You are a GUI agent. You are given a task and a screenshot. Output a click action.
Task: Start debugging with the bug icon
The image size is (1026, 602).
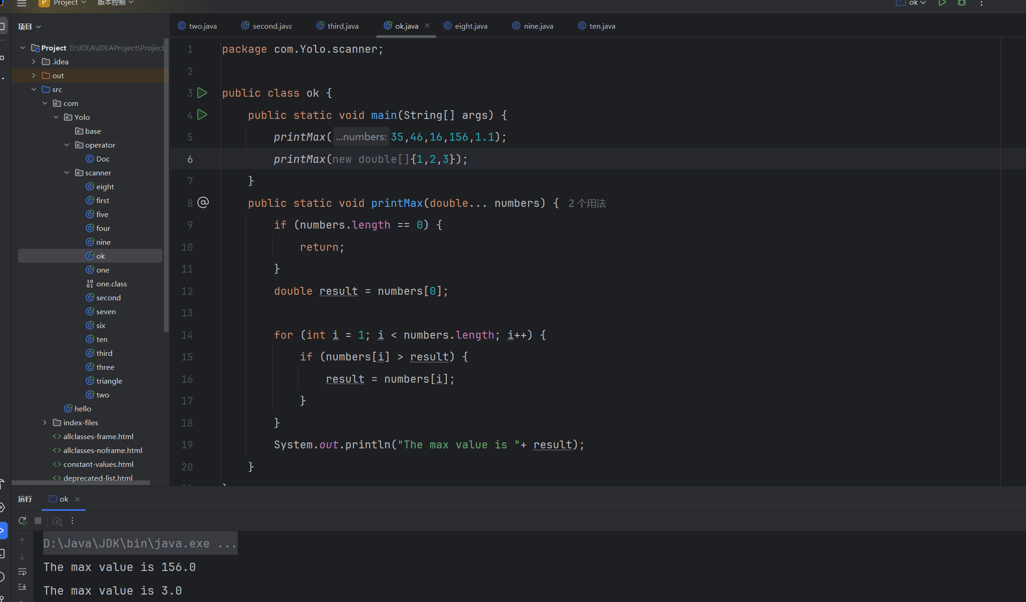click(x=962, y=3)
